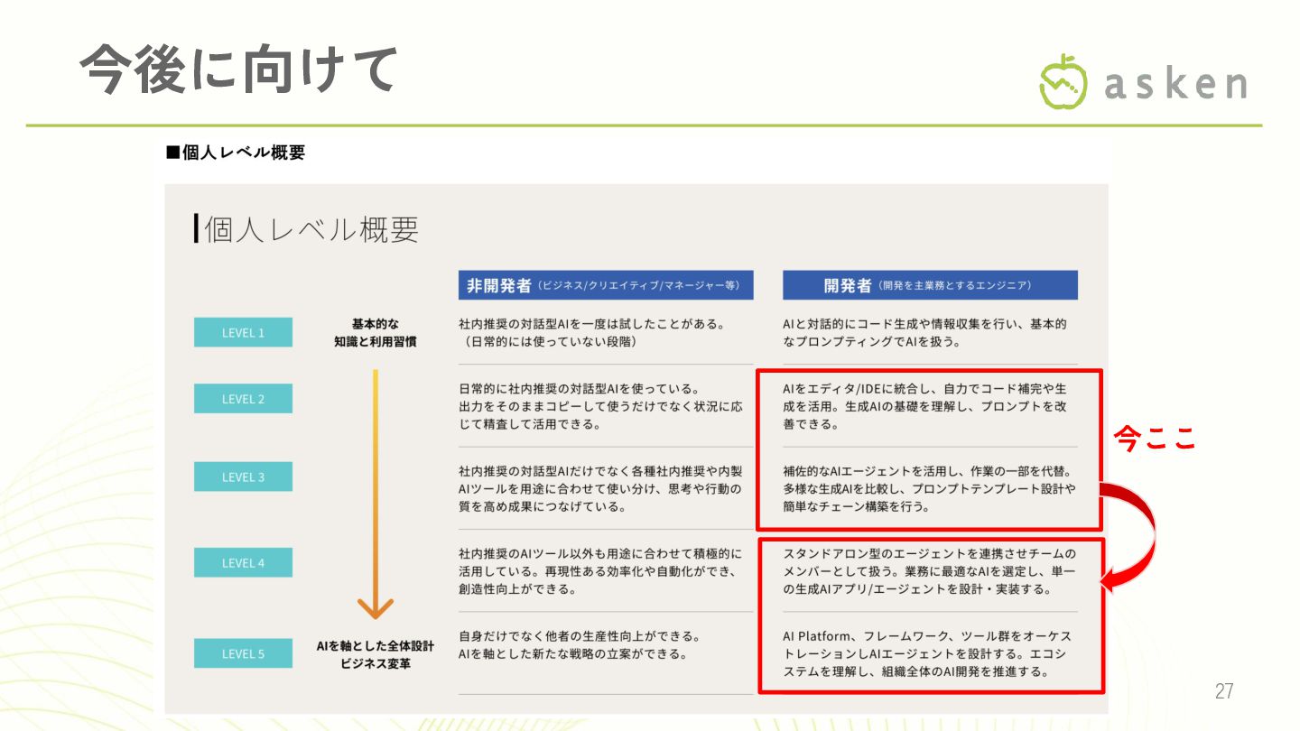1300x731 pixels.
Task: Click the non-developer Level 3 text about 内製AIツール
Action: (601, 488)
